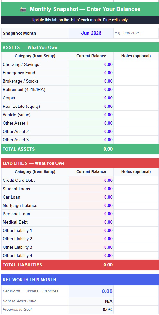
Task: Click the Other Liability 4 balance cell
Action: pyautogui.click(x=91, y=255)
